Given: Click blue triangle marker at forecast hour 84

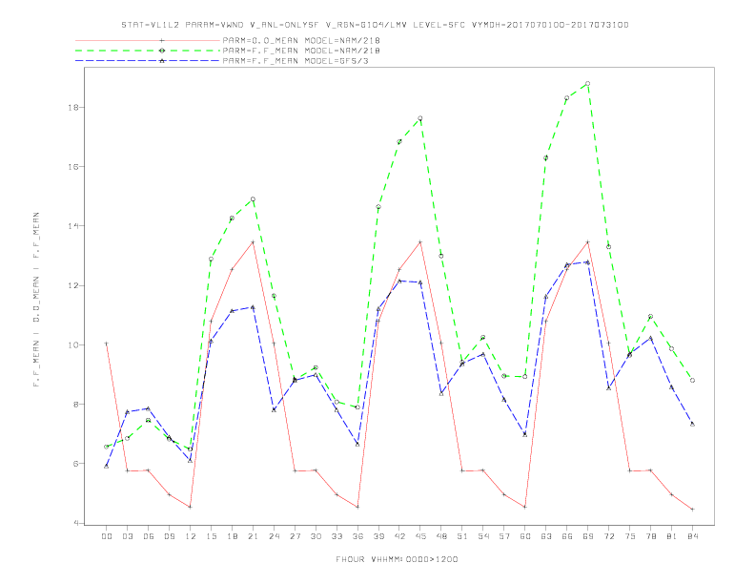Looking at the screenshot, I should (x=692, y=424).
